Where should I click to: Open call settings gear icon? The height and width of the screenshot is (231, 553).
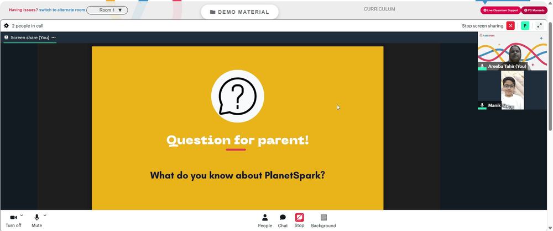point(6,26)
